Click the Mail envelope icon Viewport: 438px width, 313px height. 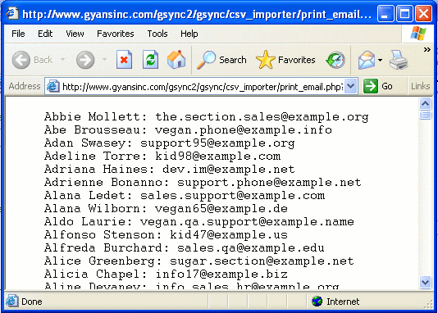click(x=367, y=60)
